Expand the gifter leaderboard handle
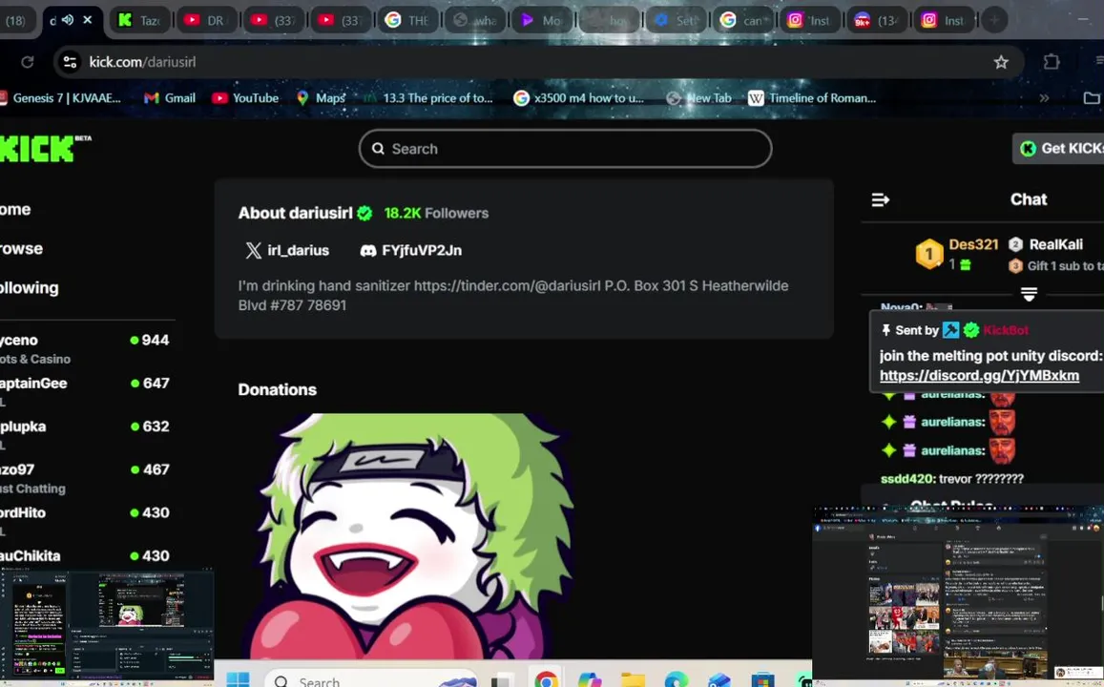The image size is (1104, 687). click(x=1029, y=294)
